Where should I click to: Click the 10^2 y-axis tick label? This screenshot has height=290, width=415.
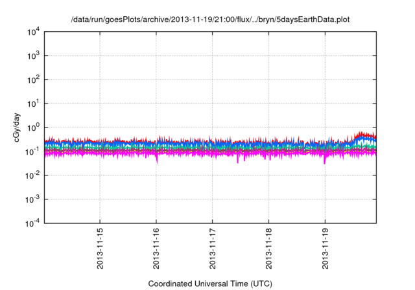34,80
